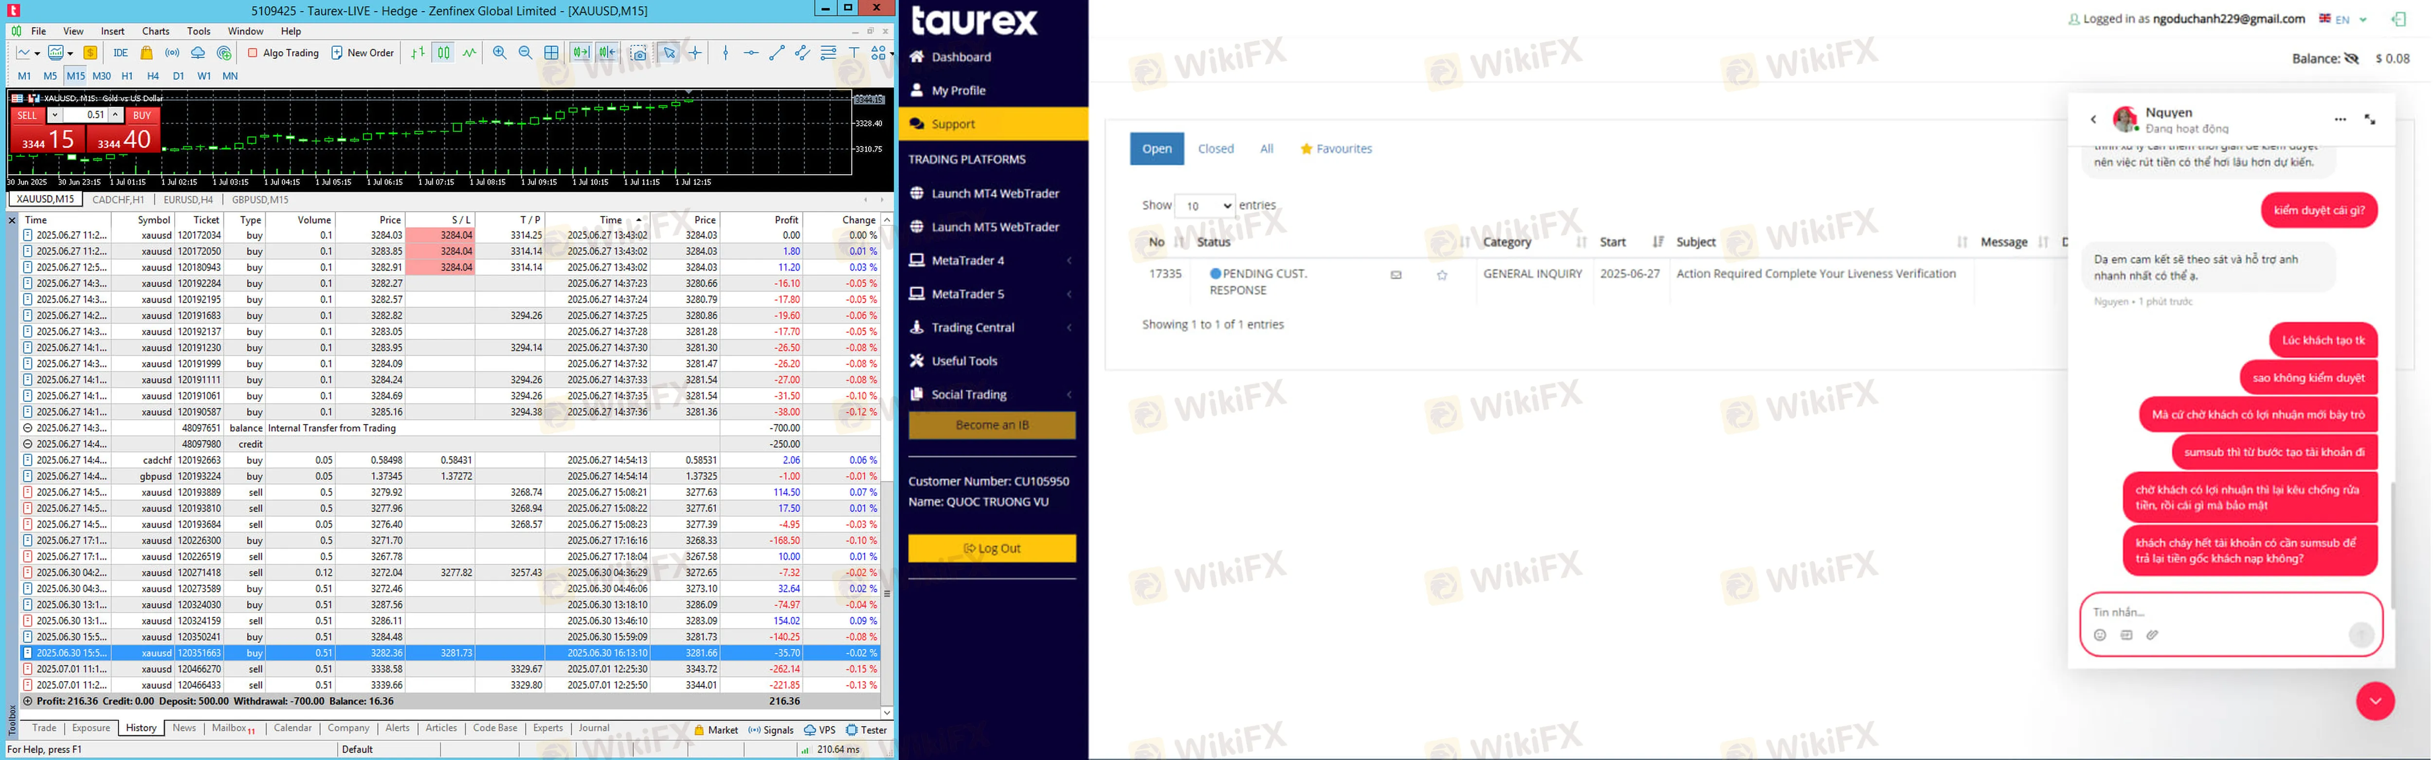
Task: Toggle balance visibility eye icon
Action: [x=2352, y=58]
